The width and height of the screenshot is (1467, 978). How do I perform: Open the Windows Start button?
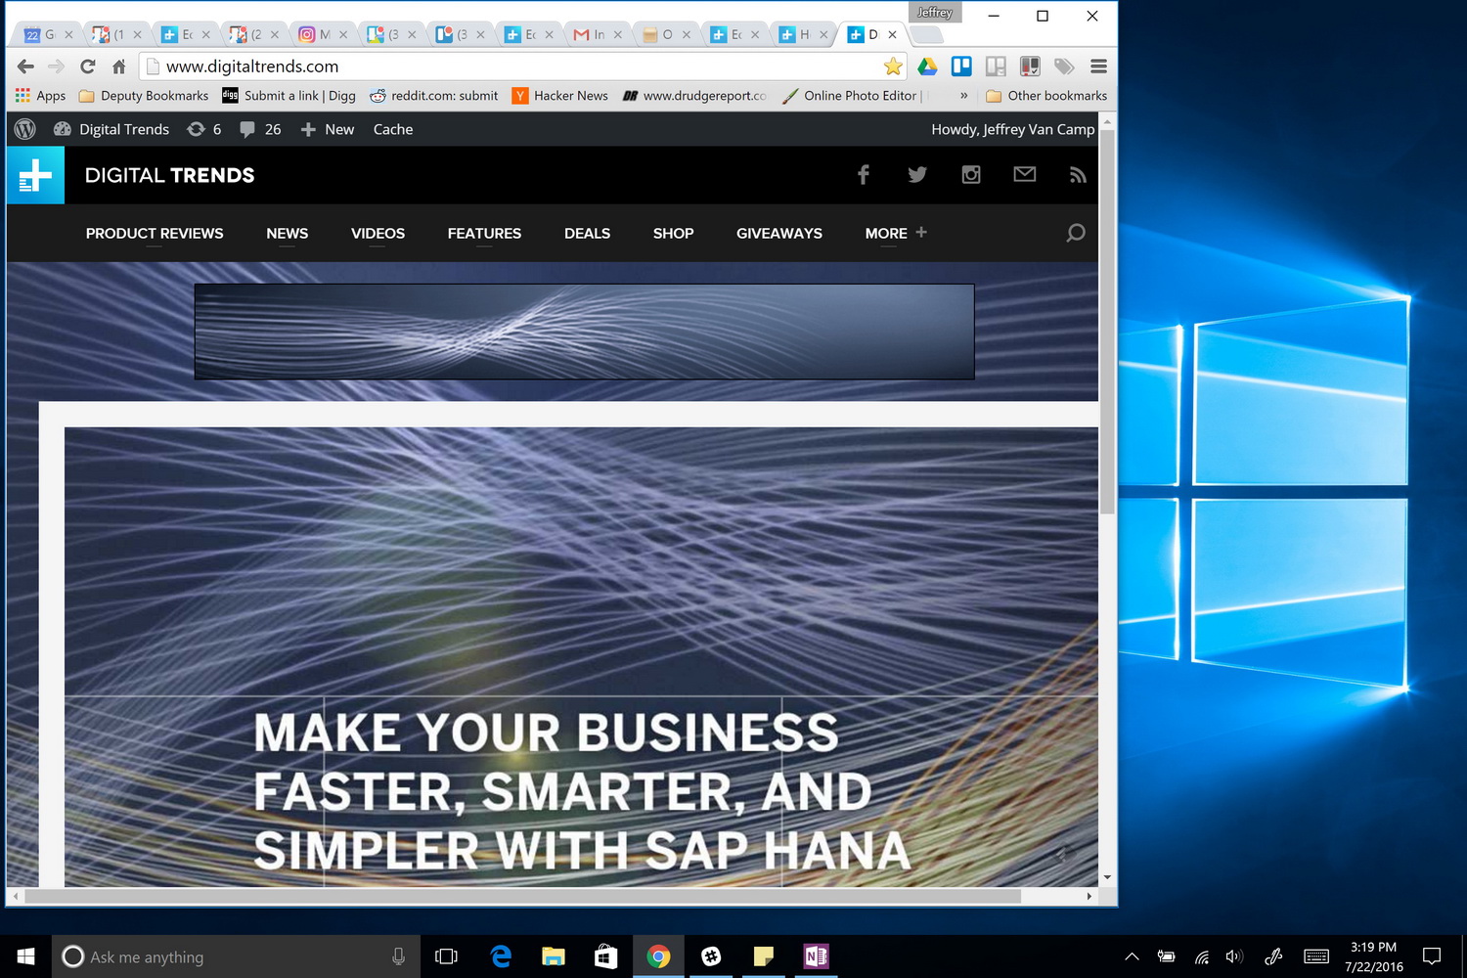(x=25, y=956)
